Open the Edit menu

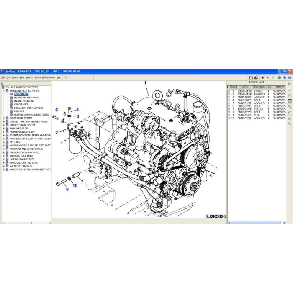pos(8,77)
